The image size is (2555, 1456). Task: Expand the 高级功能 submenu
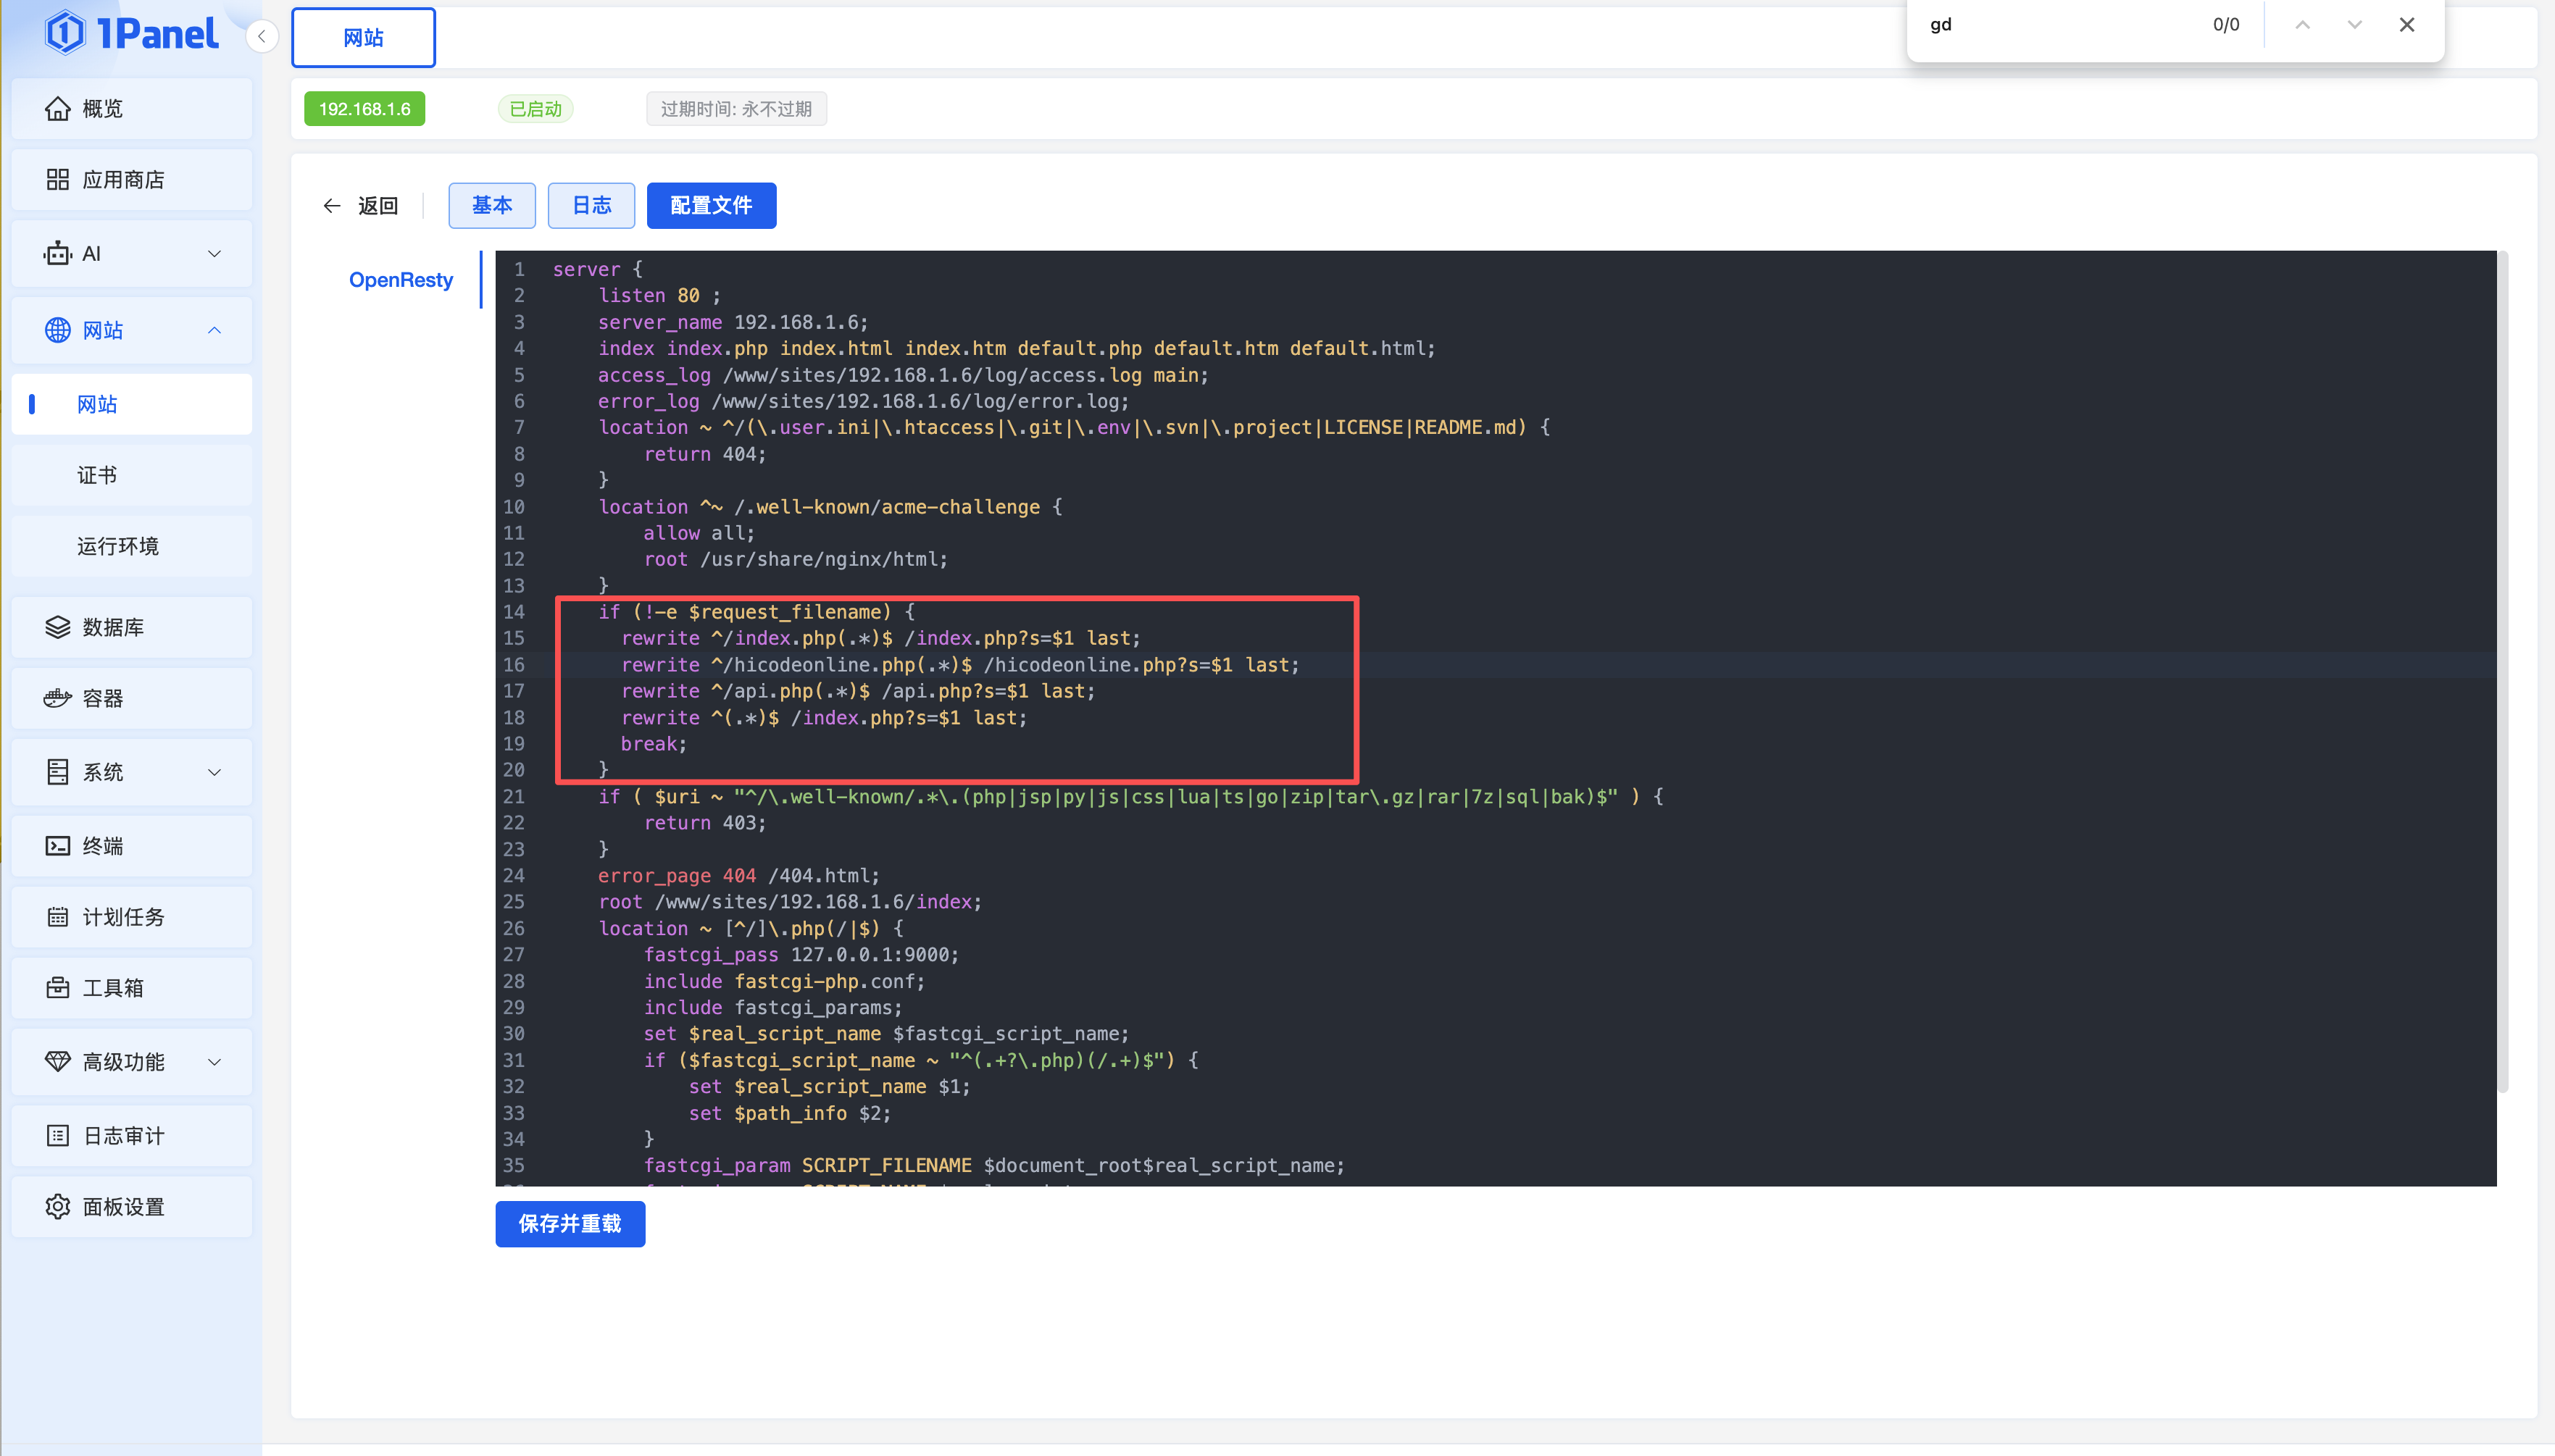[214, 1062]
